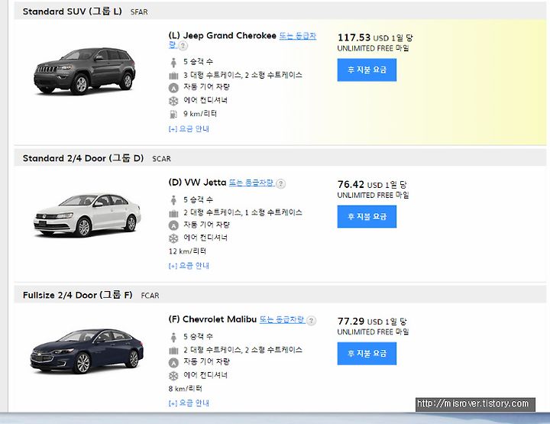Open similar car link beside VW Jetta
The image size is (550, 424).
(x=251, y=183)
